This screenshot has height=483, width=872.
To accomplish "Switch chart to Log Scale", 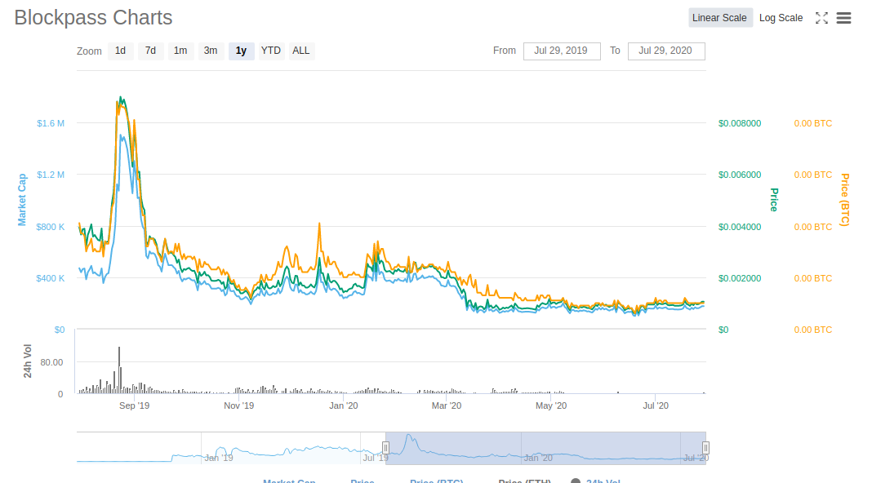I will tap(781, 18).
